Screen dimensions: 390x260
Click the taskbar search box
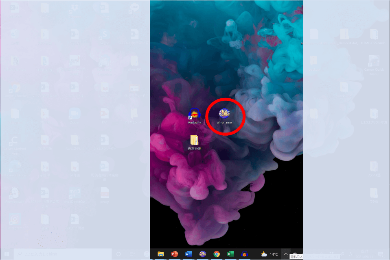(62, 254)
